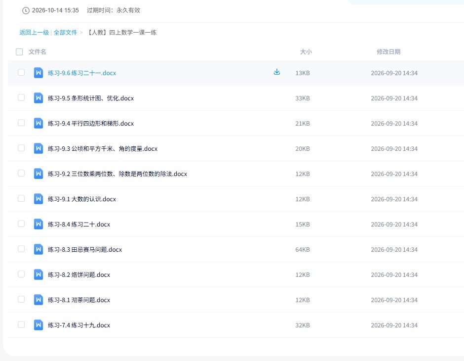
Task: Open file 练习-9.2 三位数乘两位数、除数是两位数的除法.docx
Action: (117, 174)
